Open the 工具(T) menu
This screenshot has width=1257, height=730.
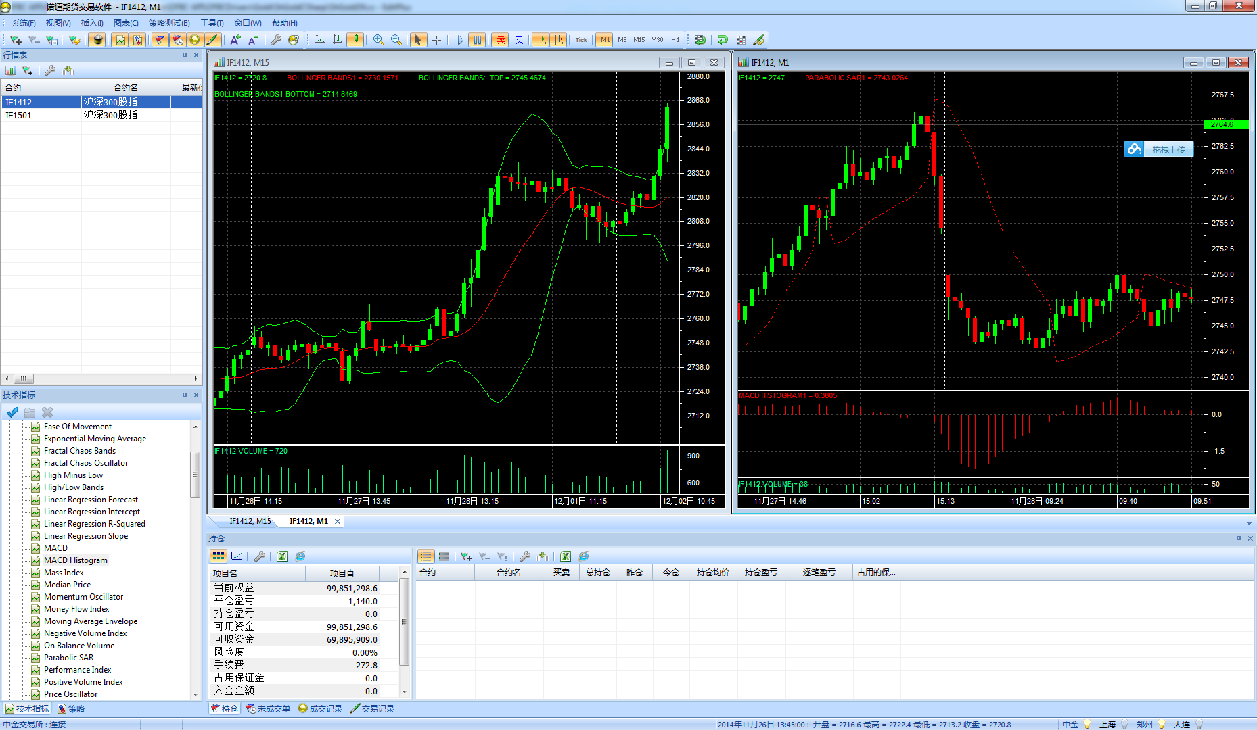(x=212, y=23)
